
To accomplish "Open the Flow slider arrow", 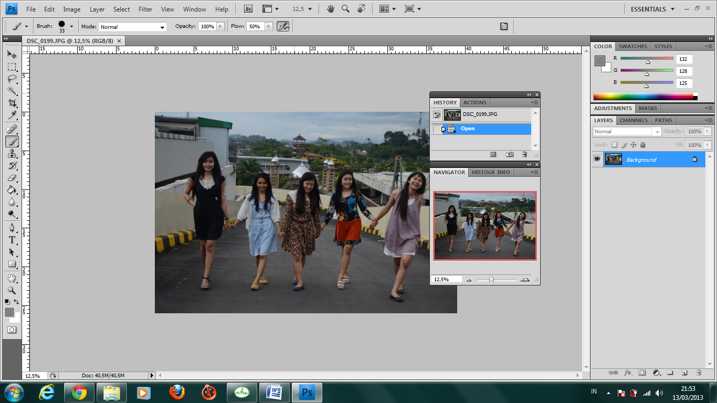I will tap(269, 26).
